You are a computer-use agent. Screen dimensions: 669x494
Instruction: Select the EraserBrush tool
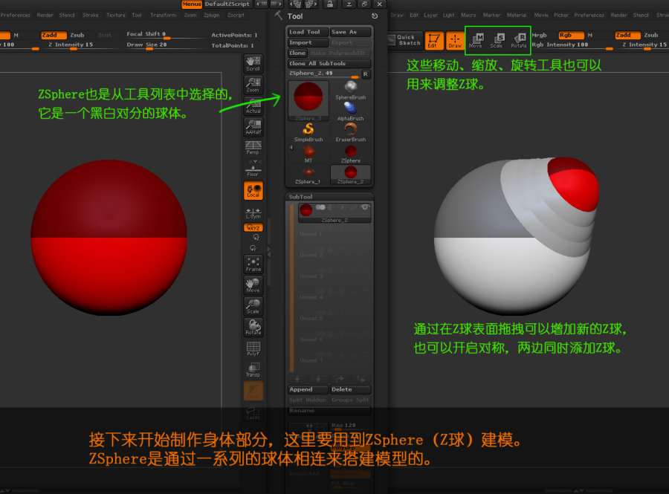coord(350,132)
